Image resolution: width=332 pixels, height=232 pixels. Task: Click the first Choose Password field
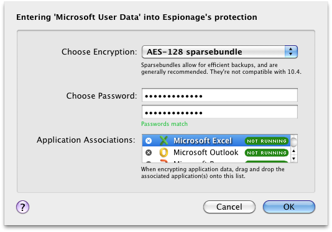click(219, 95)
